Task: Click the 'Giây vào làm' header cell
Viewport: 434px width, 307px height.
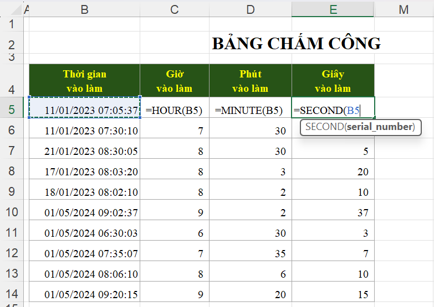Action: (x=333, y=81)
